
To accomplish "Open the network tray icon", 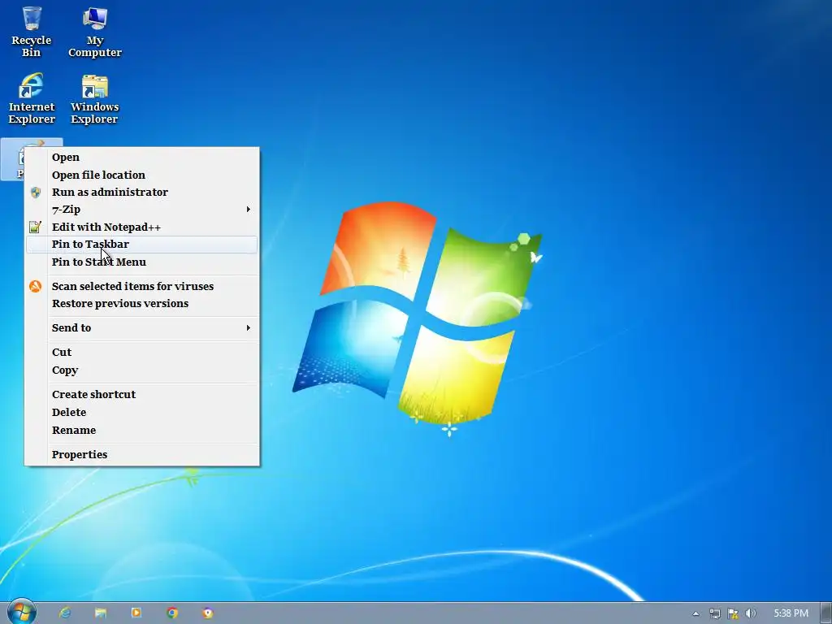I will pos(715,613).
